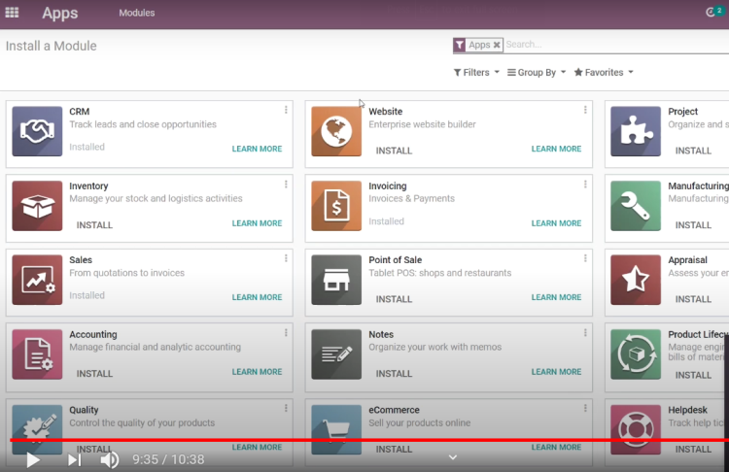Click the Helpdesk lifebuoy icon
Viewport: 729px width, 472px height.
pos(636,429)
